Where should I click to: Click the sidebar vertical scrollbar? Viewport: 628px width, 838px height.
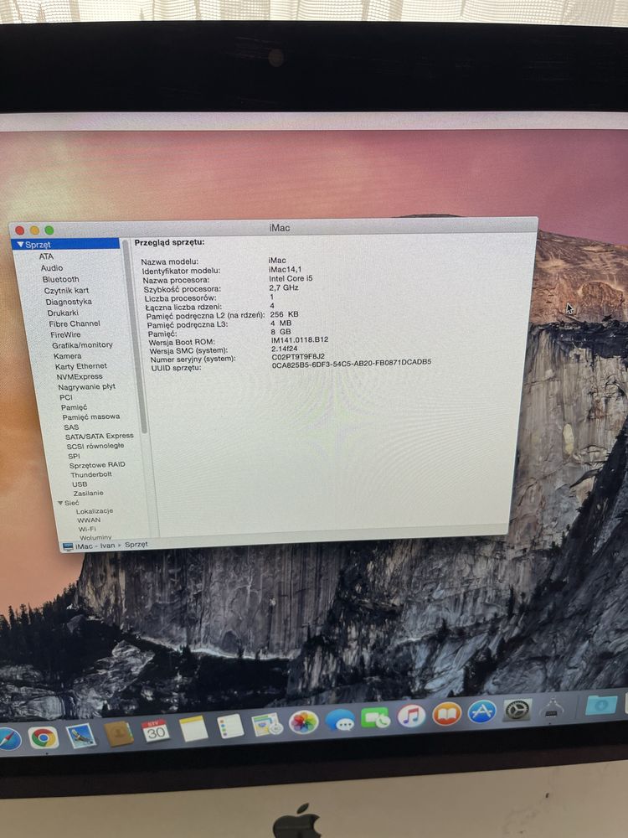[135, 337]
